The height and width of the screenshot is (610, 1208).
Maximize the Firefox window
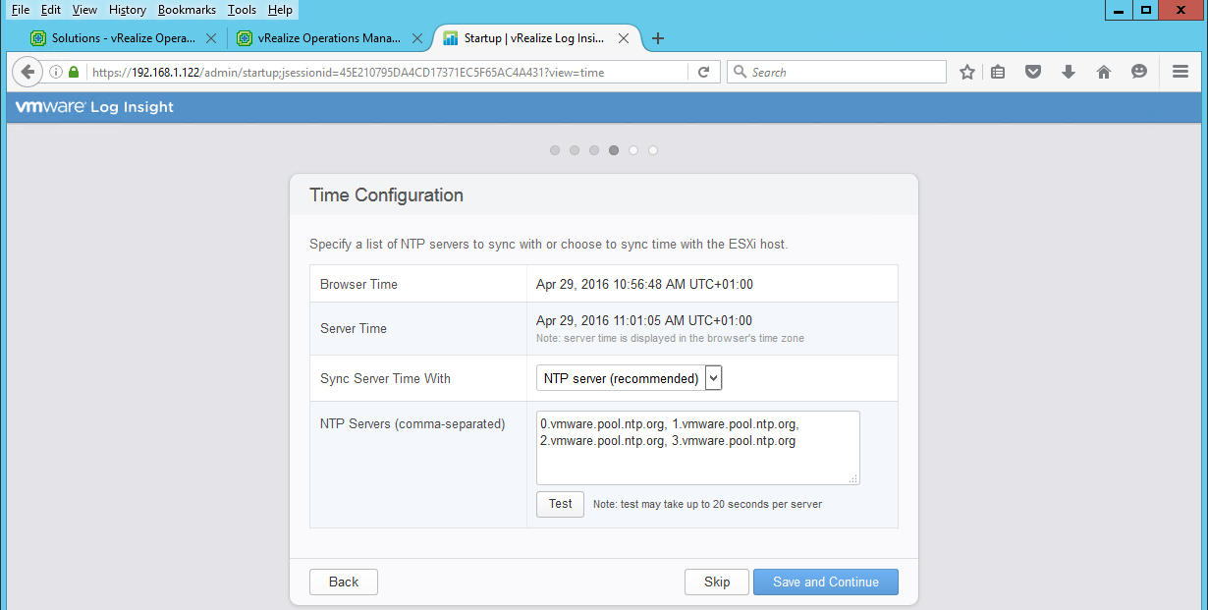(x=1145, y=9)
